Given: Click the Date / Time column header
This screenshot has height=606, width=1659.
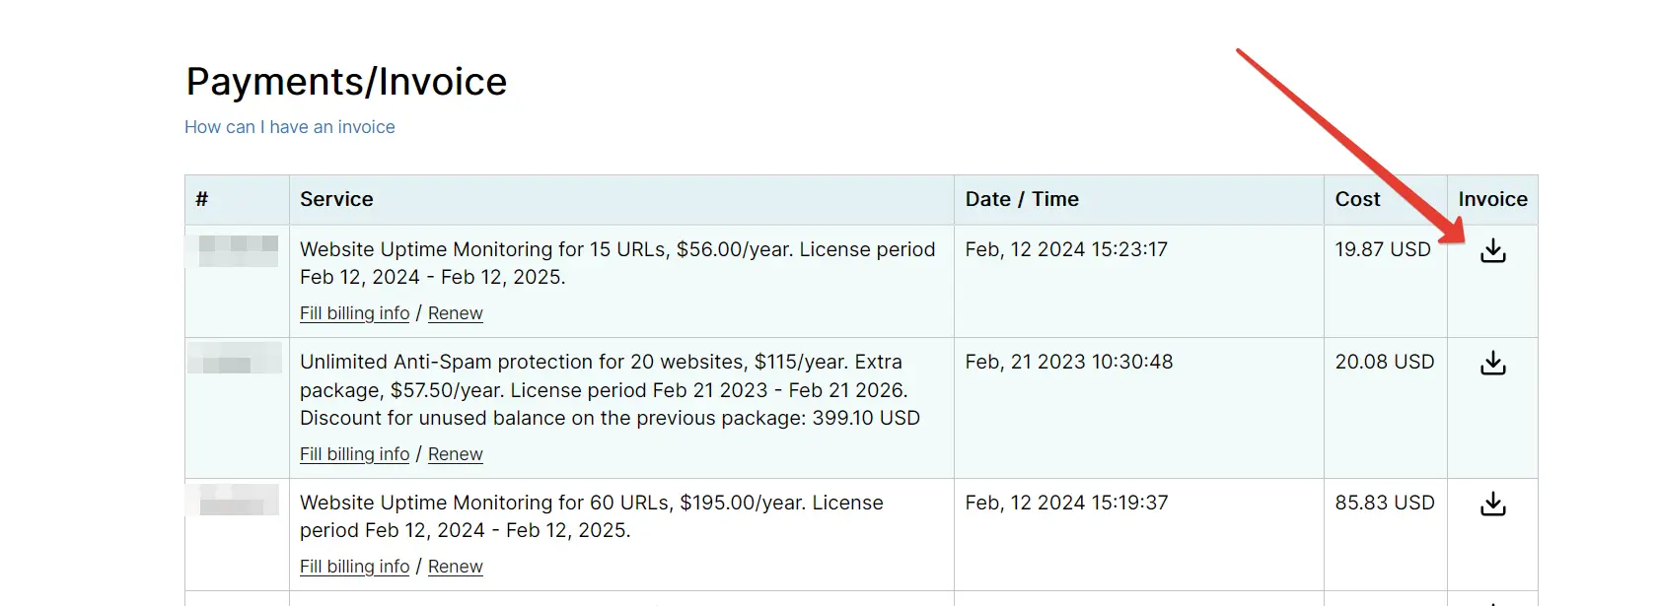Looking at the screenshot, I should click(x=1022, y=199).
